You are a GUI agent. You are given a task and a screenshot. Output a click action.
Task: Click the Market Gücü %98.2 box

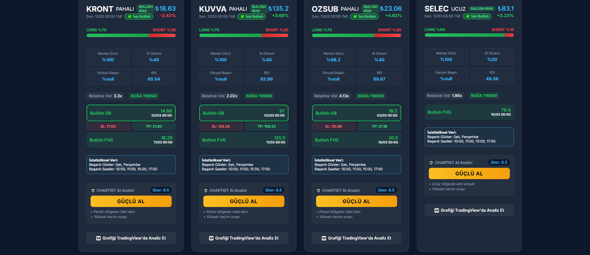click(x=333, y=57)
